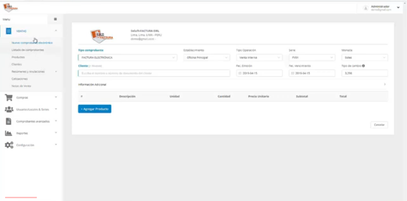Click the Cancelar button
The width and height of the screenshot is (407, 201).
click(x=379, y=125)
